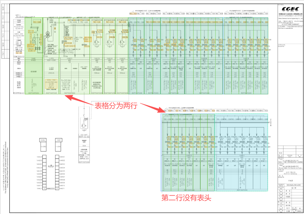Click the CM5-125M breaker label

coord(79,38)
